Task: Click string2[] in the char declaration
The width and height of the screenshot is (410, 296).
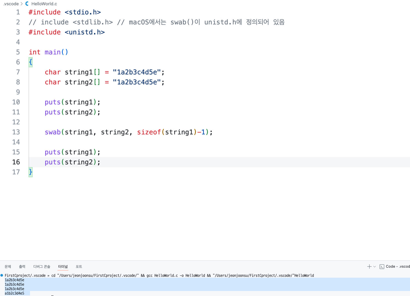Action: pyautogui.click(x=82, y=82)
